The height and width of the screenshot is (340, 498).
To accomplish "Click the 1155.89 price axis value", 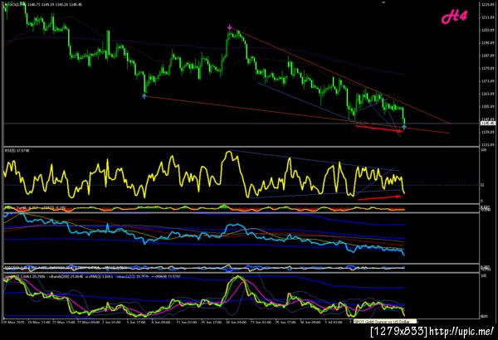I will pos(487,107).
